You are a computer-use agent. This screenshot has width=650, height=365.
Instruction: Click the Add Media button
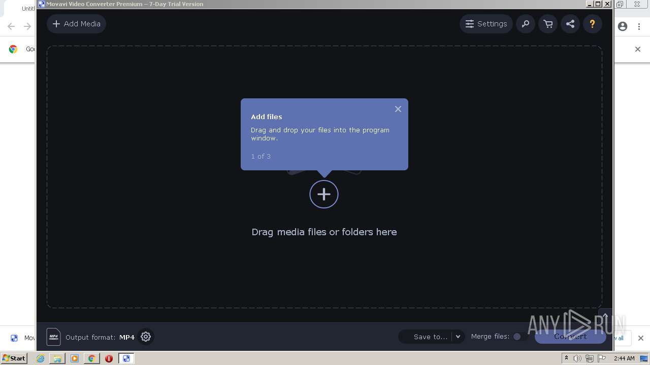point(76,24)
